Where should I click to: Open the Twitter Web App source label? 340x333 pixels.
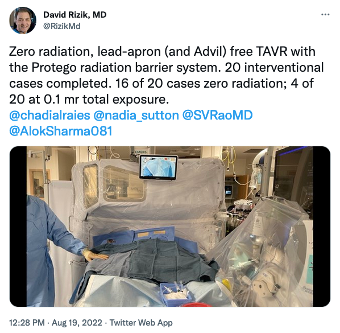click(x=141, y=323)
